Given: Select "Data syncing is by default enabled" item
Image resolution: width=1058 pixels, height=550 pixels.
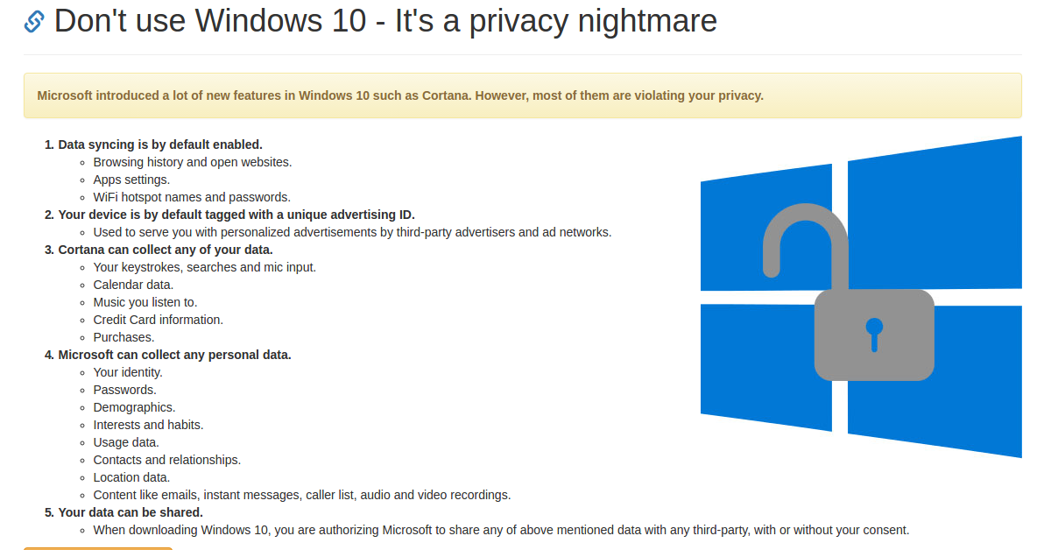Looking at the screenshot, I should [x=160, y=145].
